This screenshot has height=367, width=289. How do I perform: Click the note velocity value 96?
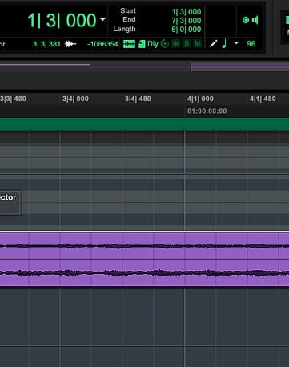tap(251, 44)
